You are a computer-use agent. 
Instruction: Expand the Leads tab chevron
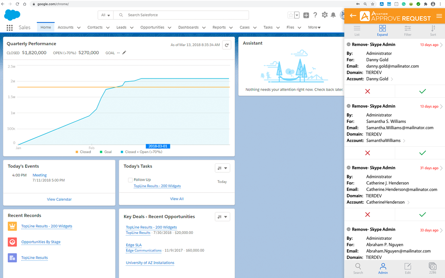[132, 27]
